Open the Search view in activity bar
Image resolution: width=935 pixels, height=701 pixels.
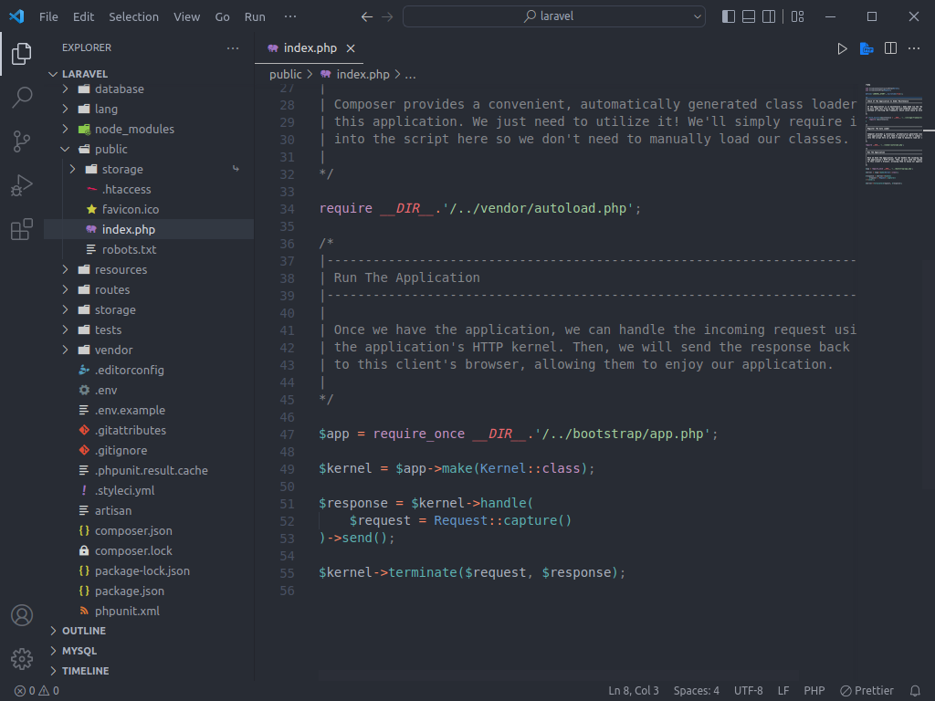tap(22, 97)
